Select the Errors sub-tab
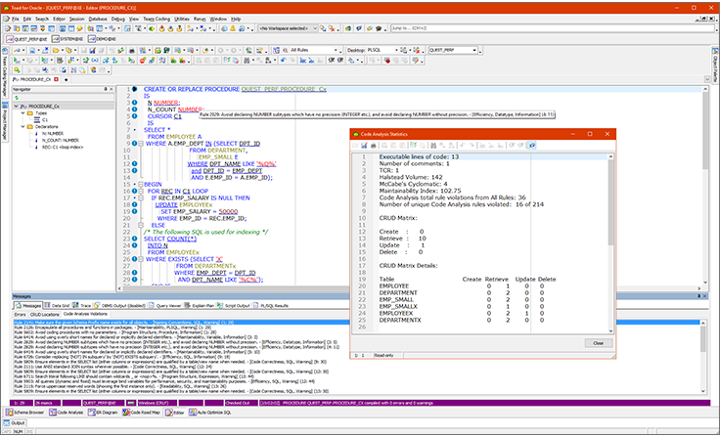This screenshot has width=720, height=437. 20,315
